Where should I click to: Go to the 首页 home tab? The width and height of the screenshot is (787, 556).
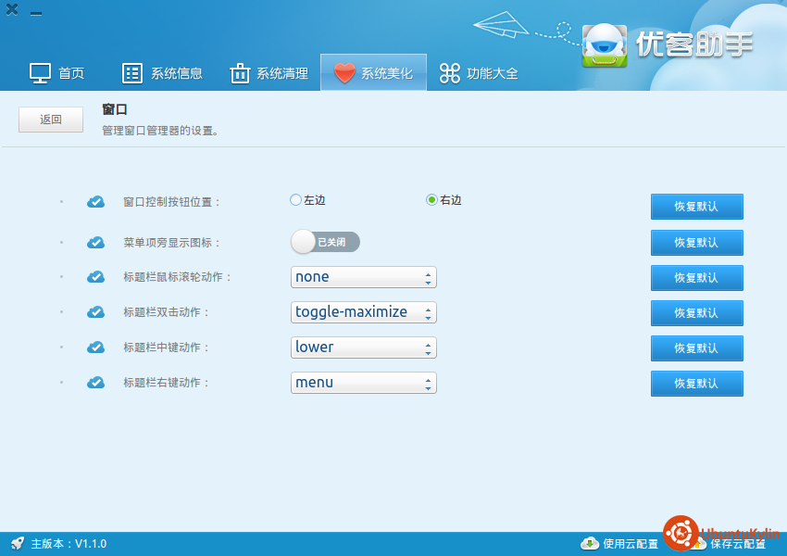pyautogui.click(x=57, y=73)
